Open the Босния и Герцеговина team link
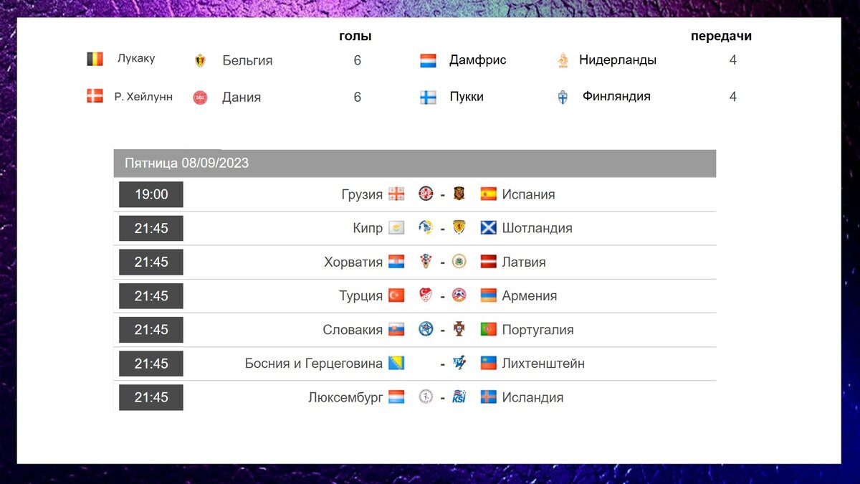Screen dimensions: 860x484 point(314,364)
